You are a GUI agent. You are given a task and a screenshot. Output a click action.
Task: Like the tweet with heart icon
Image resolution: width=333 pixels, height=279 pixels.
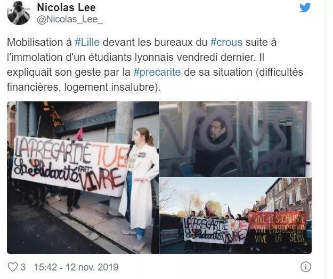(13, 267)
